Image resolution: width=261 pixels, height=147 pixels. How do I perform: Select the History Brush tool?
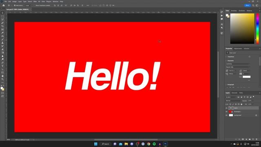coord(2,46)
